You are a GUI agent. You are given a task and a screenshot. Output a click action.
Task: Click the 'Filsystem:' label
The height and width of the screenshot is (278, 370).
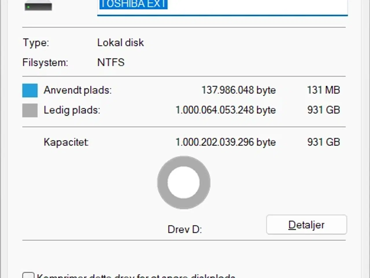[45, 62]
